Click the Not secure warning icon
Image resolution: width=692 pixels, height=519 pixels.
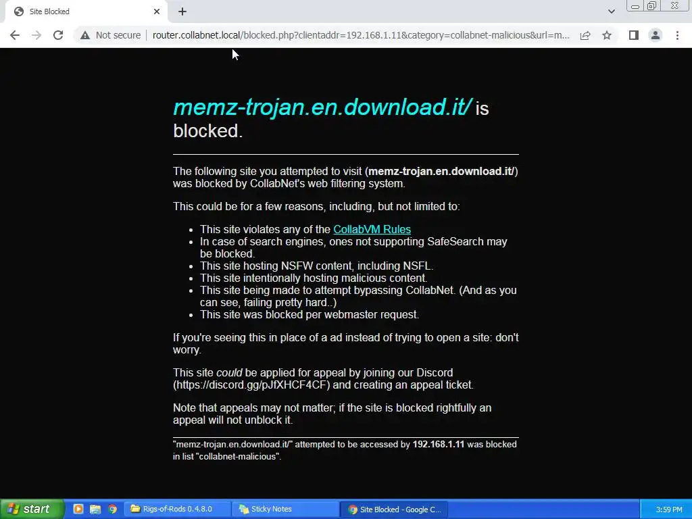coord(85,35)
